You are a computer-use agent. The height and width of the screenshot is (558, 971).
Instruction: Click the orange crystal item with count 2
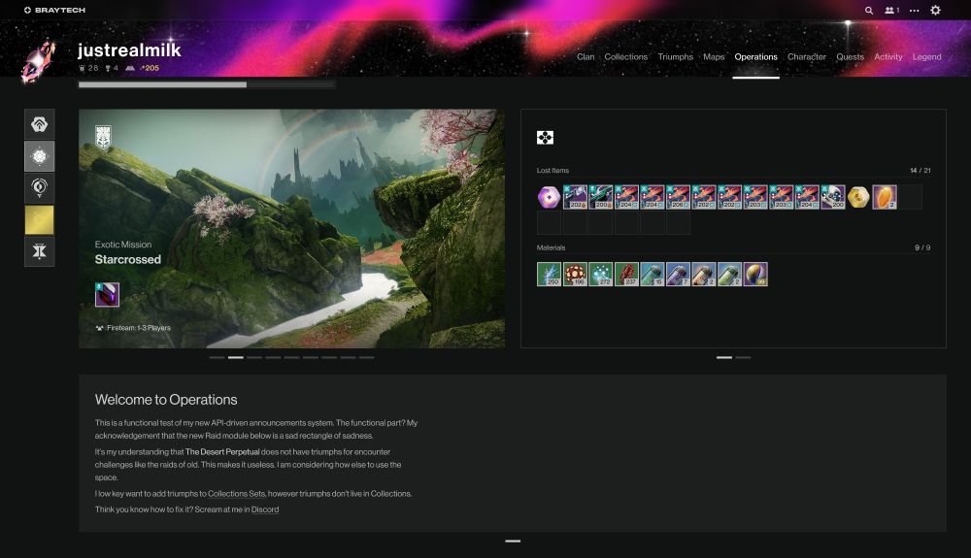[885, 197]
